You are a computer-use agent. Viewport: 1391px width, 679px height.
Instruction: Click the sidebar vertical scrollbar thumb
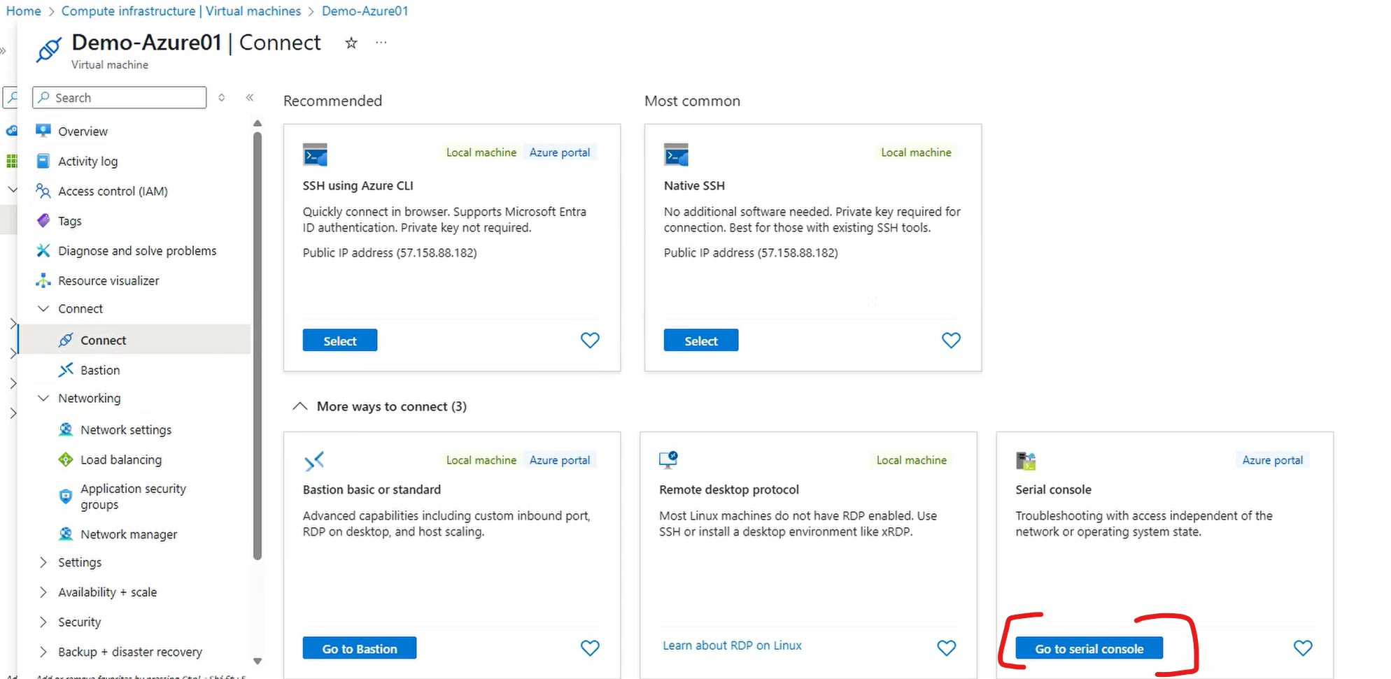point(257,345)
